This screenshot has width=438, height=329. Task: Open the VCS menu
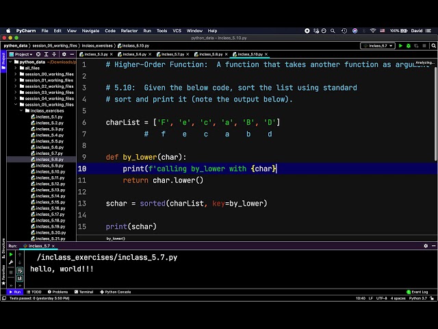coord(177,31)
